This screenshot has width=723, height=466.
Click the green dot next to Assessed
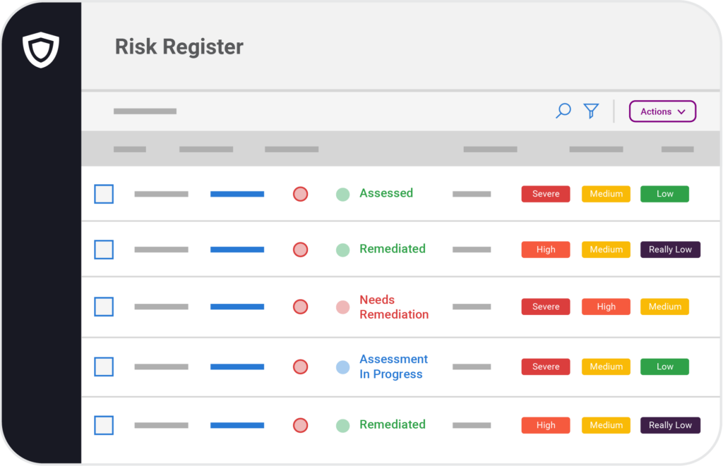pyautogui.click(x=343, y=193)
